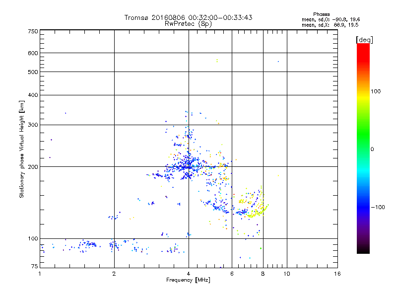Click the x-axis tick label "2"
The width and height of the screenshot is (397, 298).
[114, 274]
